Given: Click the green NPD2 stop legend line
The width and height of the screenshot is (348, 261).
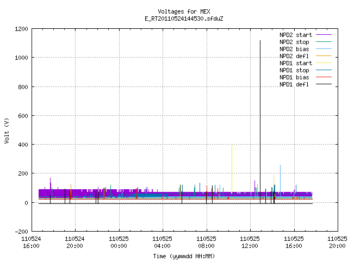Looking at the screenshot, I should [x=324, y=42].
